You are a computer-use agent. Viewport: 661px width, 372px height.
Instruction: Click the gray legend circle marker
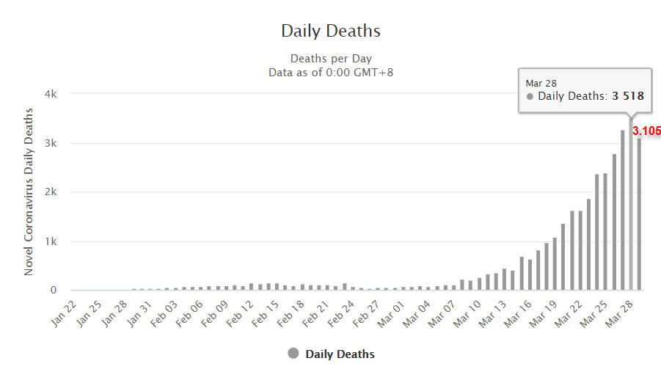coord(293,354)
